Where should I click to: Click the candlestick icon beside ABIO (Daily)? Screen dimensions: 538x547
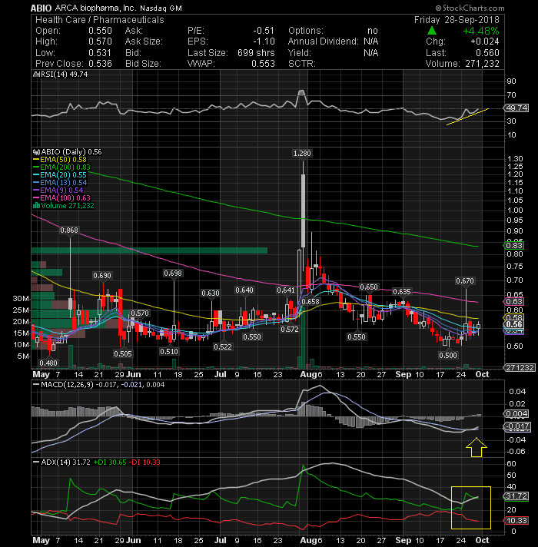36,152
